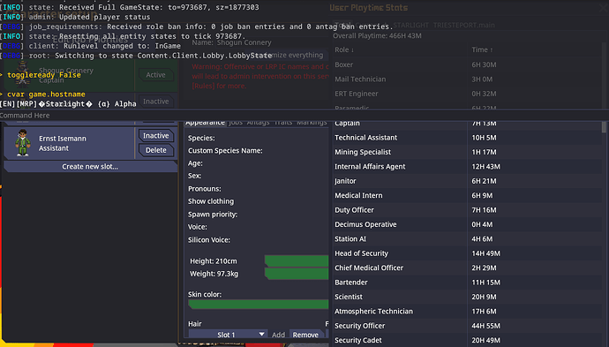Delete the Ernst Isemann character slot
Screen dimensions: 609x347
[155, 150]
